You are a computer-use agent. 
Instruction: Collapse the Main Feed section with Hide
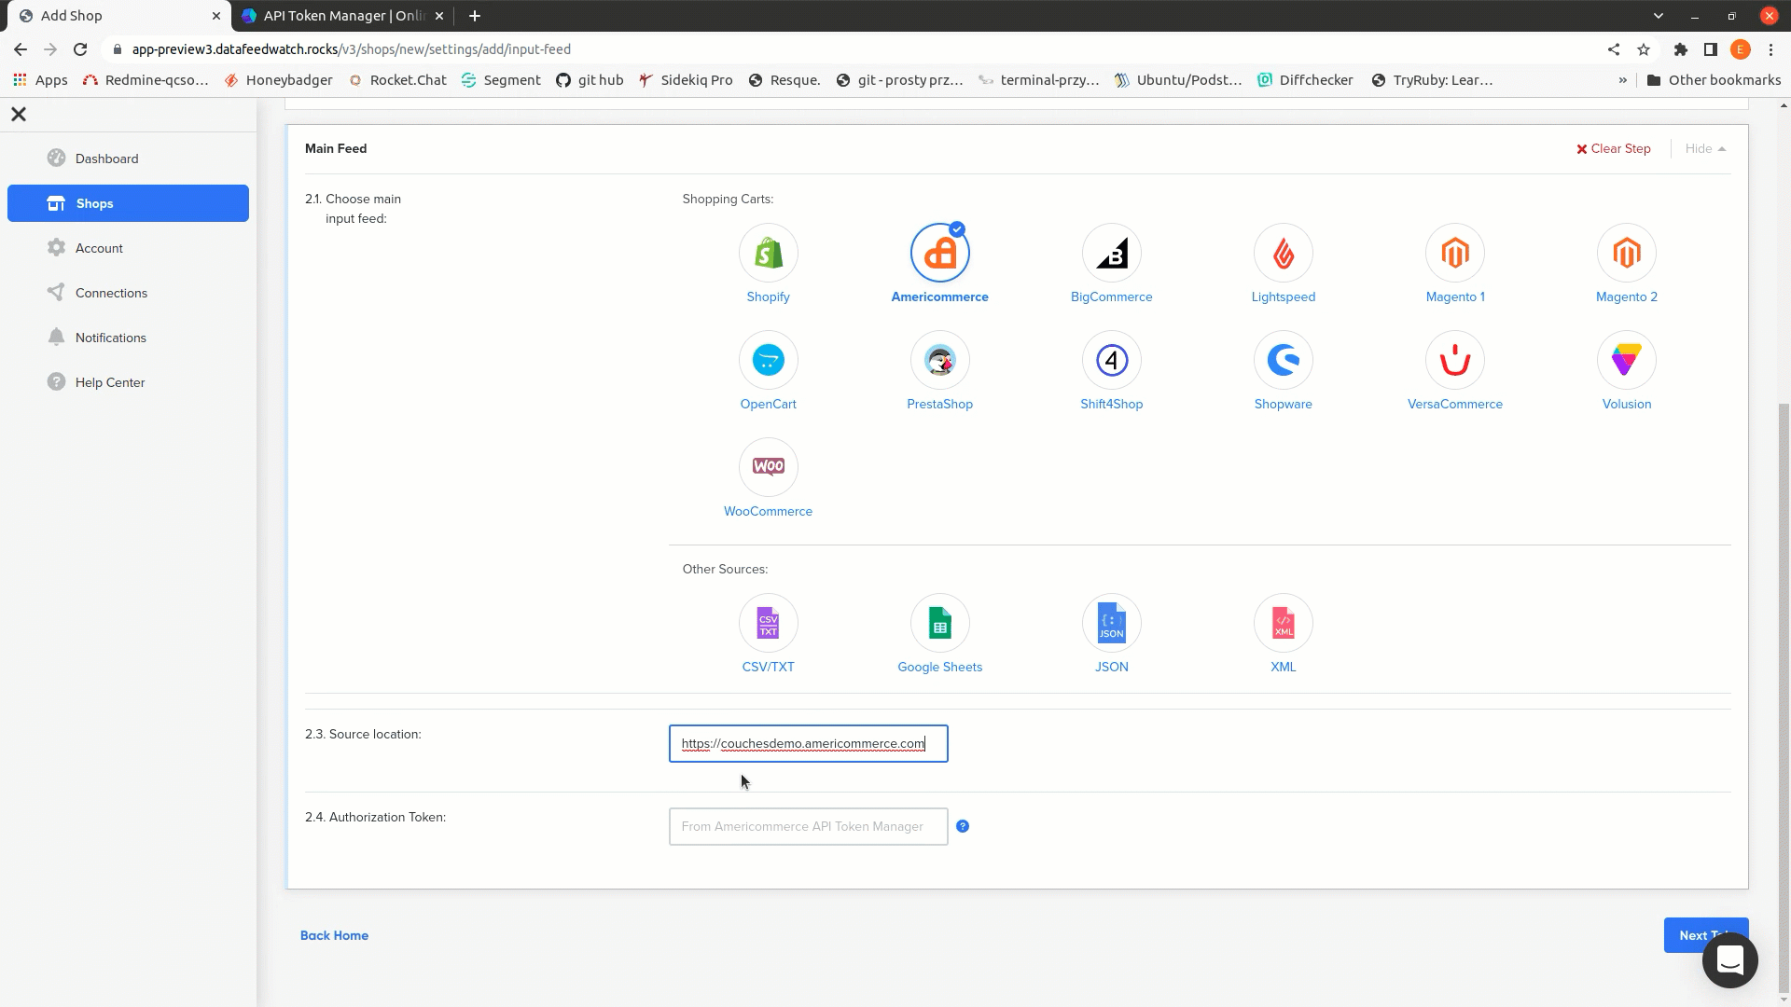tap(1705, 148)
